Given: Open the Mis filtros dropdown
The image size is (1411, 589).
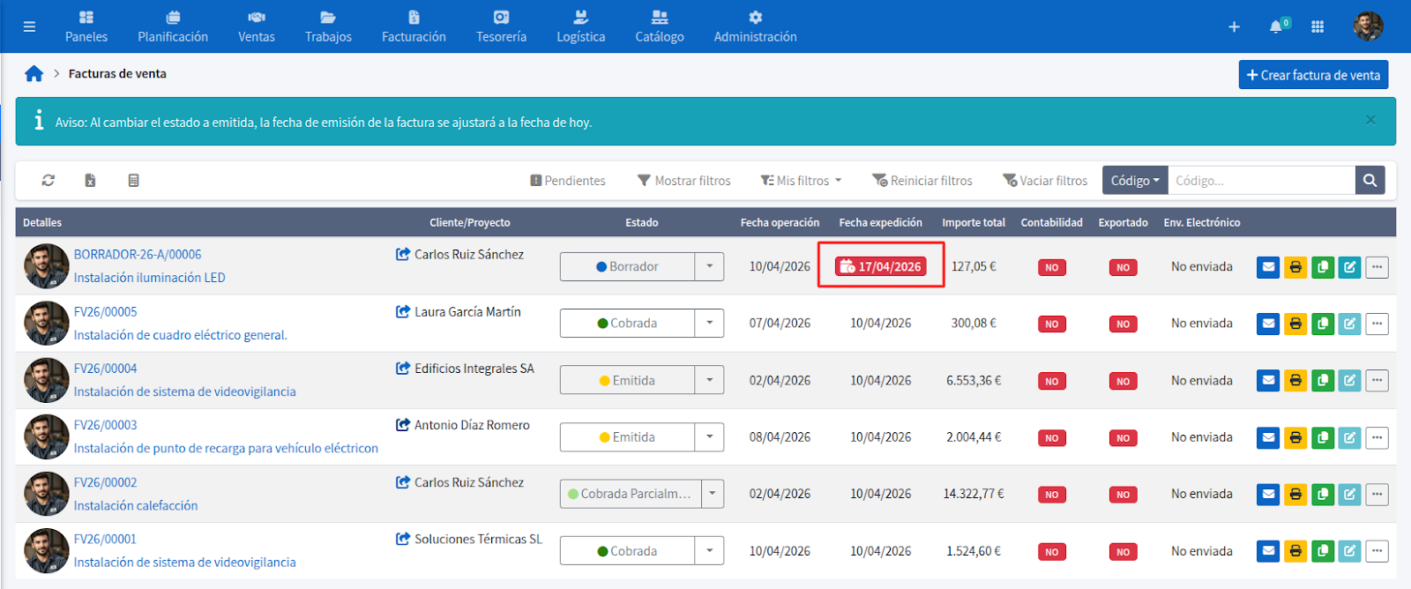Looking at the screenshot, I should pos(801,181).
